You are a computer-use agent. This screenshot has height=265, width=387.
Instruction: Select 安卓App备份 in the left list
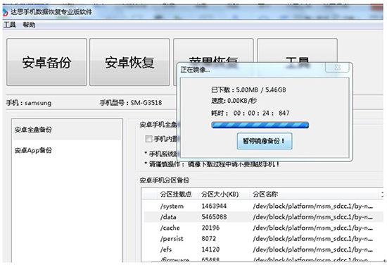pyautogui.click(x=67, y=150)
